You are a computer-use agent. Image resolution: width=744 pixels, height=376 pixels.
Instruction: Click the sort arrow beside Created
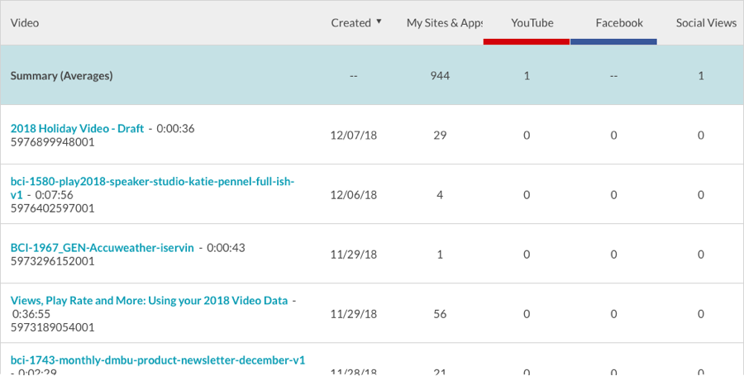click(379, 22)
